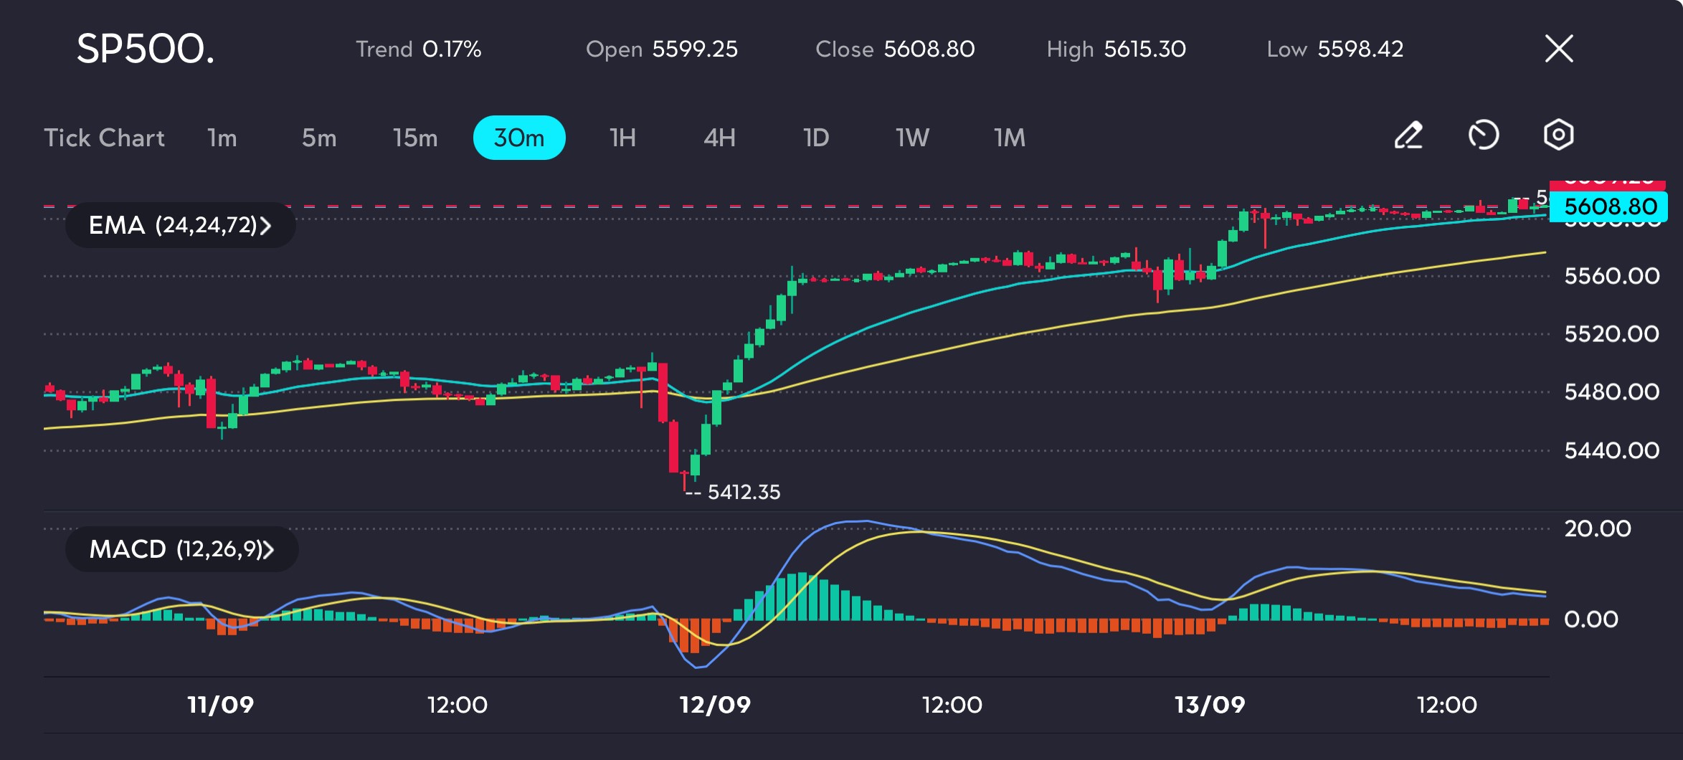Switch to the Tick Chart view
Screen dimensions: 1683x760
[105, 138]
